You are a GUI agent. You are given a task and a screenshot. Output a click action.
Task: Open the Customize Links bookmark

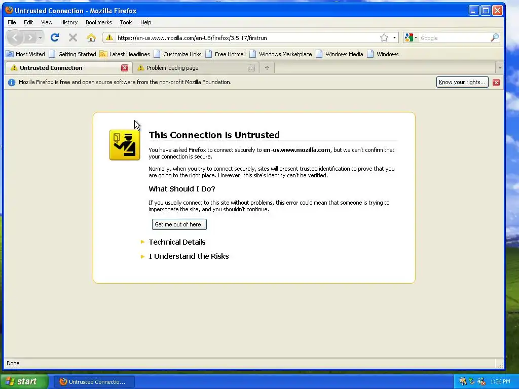click(178, 54)
